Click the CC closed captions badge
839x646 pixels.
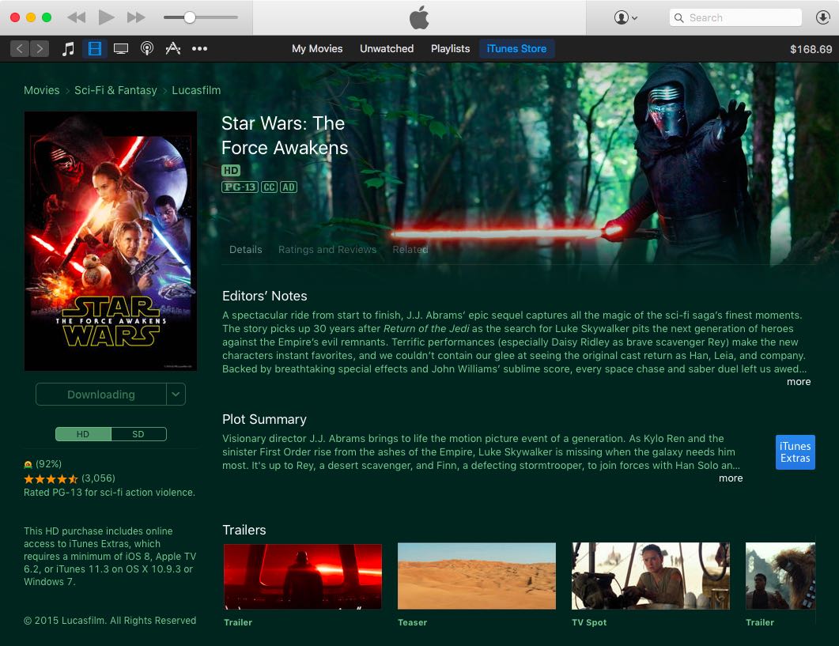coord(269,187)
